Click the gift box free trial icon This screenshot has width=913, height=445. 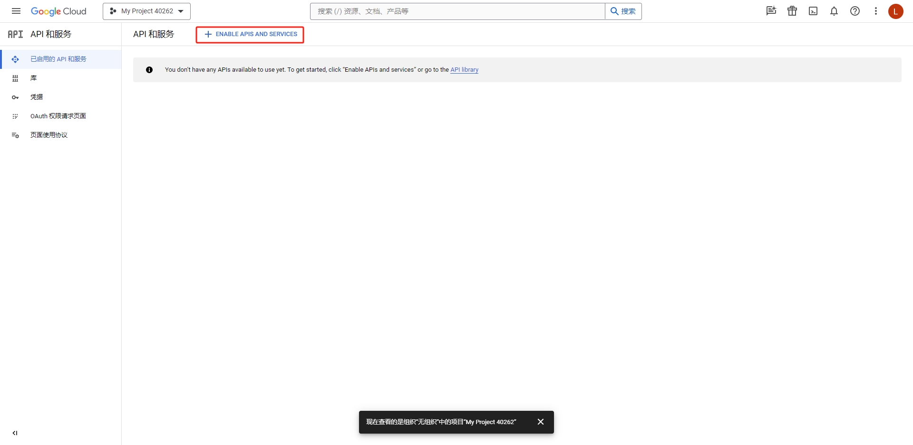pyautogui.click(x=792, y=11)
